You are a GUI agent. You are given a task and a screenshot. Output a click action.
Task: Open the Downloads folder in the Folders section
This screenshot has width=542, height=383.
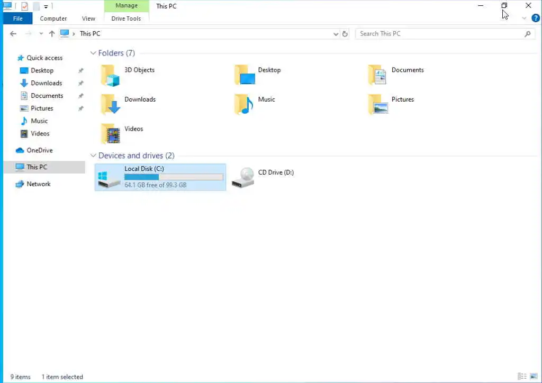tap(110, 104)
